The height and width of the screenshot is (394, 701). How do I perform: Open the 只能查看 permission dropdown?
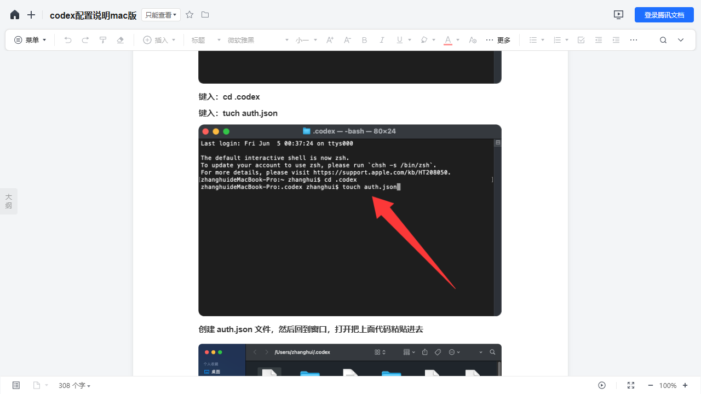click(161, 15)
